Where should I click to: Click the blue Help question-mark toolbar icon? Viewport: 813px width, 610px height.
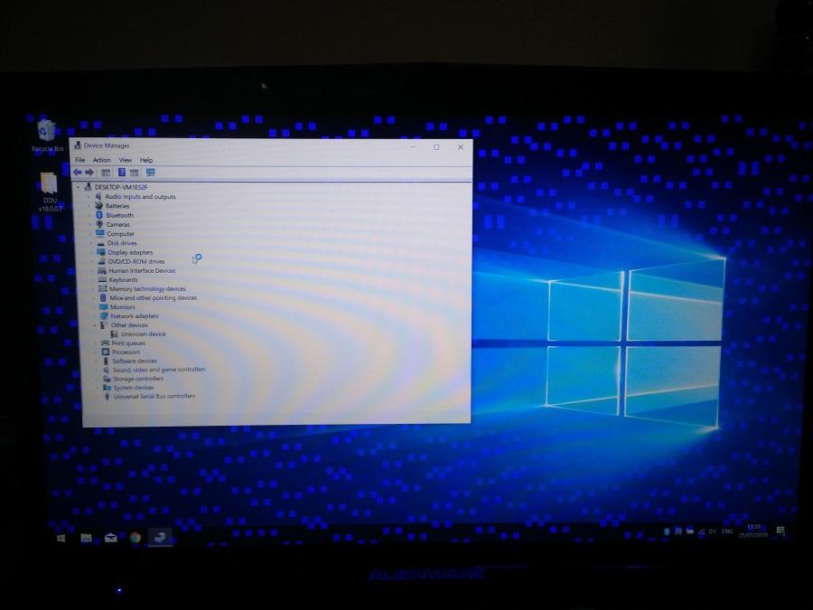[121, 173]
